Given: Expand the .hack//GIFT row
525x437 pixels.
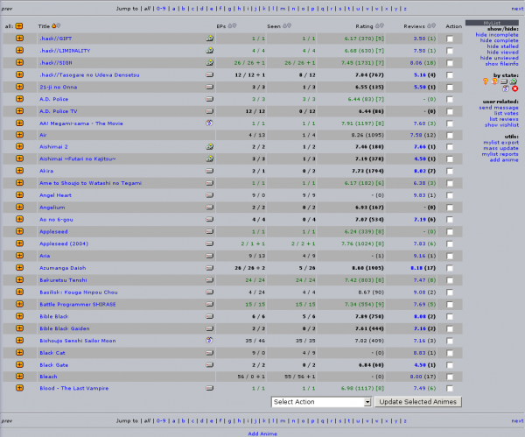Looking at the screenshot, I should pos(19,39).
